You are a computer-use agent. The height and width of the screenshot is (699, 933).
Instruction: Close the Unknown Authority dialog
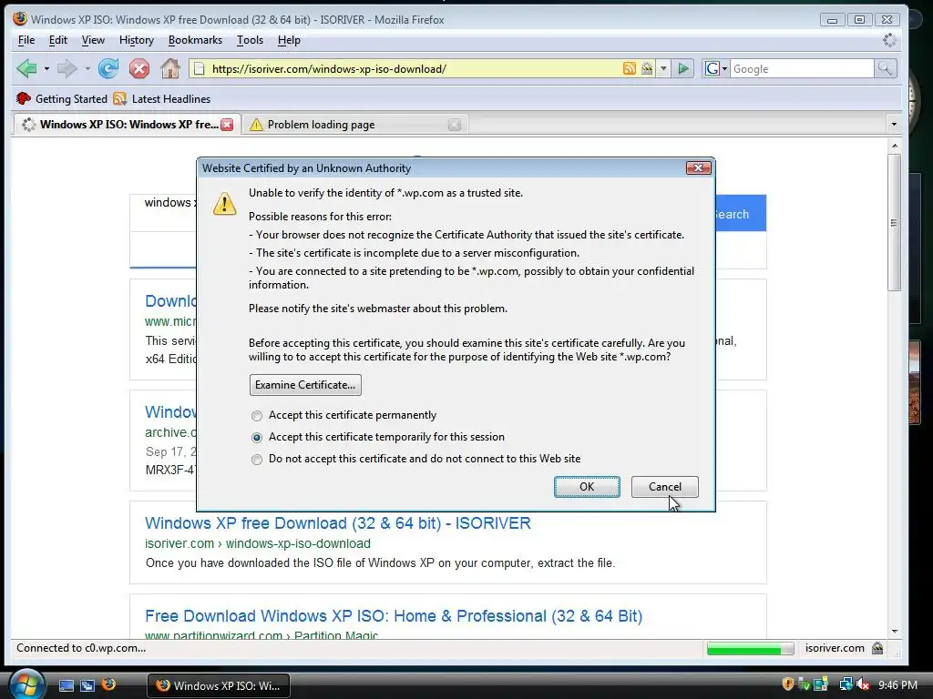pyautogui.click(x=699, y=168)
